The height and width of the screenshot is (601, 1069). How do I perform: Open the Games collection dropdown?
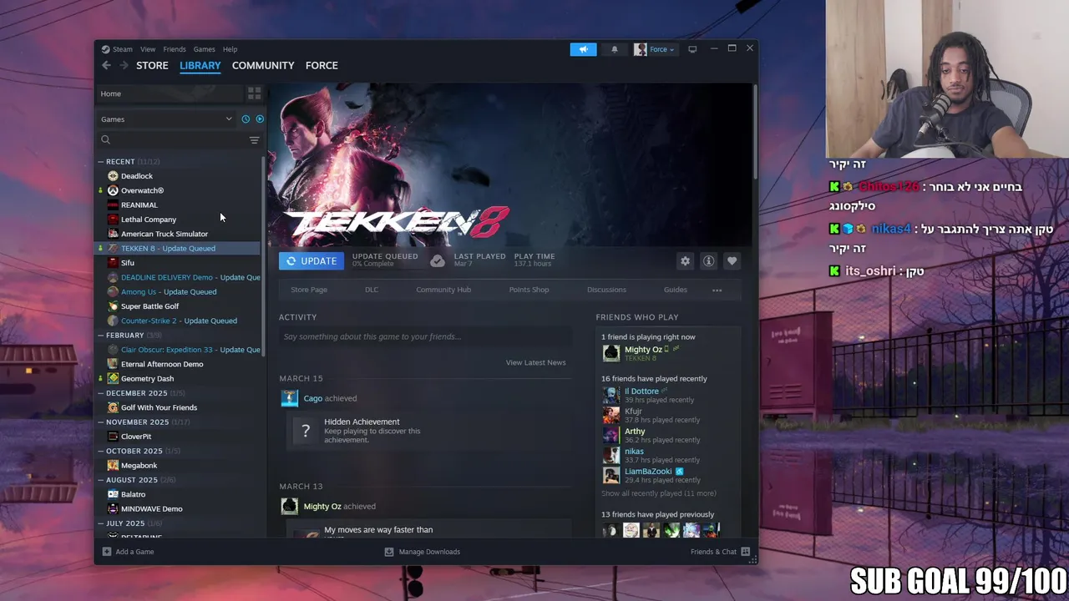pyautogui.click(x=166, y=119)
